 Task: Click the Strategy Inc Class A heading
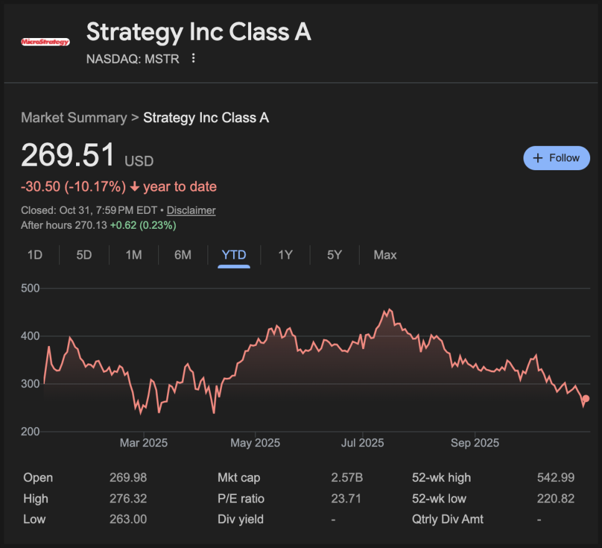pos(198,32)
